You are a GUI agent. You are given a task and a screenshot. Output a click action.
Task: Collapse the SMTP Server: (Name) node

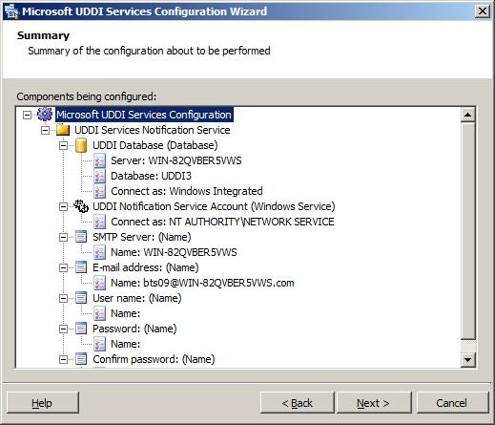tap(63, 237)
